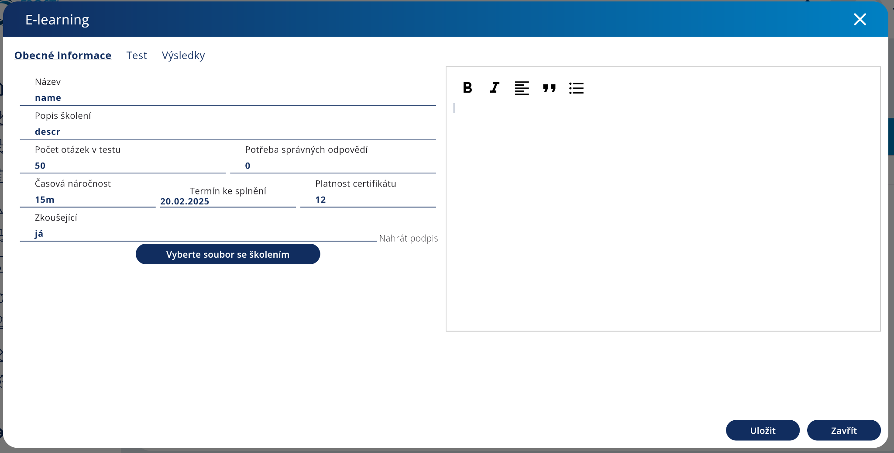The height and width of the screenshot is (453, 894).
Task: Click the Potřeba správných odpovědí field
Action: point(333,166)
